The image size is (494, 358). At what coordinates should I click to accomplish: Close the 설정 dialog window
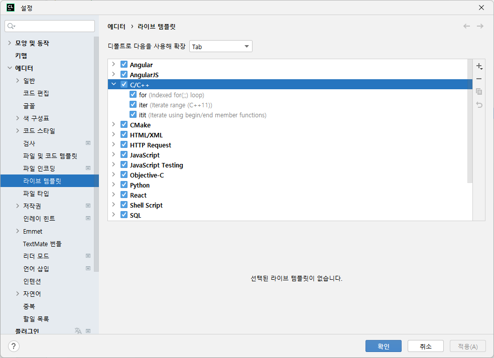pyautogui.click(x=481, y=8)
